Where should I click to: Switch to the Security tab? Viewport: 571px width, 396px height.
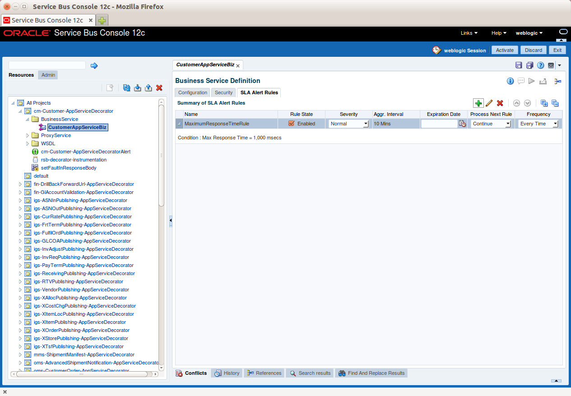click(x=224, y=92)
